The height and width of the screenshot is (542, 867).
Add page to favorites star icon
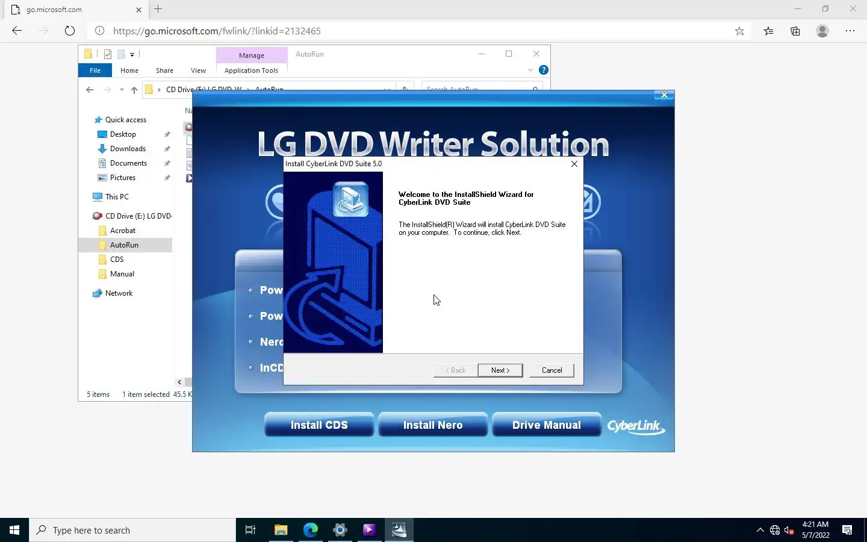click(739, 31)
